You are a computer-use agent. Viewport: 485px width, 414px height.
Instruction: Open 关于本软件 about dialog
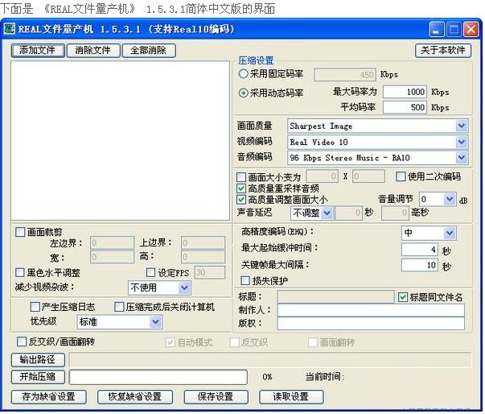pyautogui.click(x=442, y=50)
